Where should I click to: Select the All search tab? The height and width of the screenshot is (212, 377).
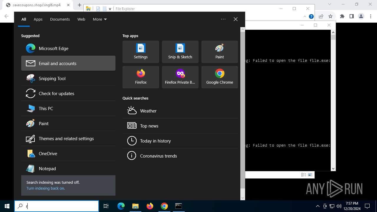tap(24, 19)
